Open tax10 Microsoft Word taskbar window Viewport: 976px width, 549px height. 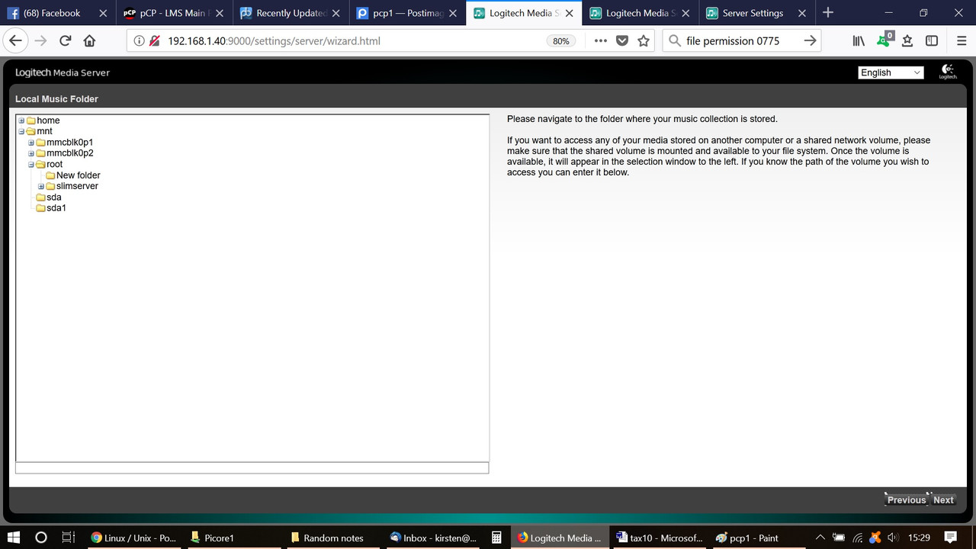point(660,538)
